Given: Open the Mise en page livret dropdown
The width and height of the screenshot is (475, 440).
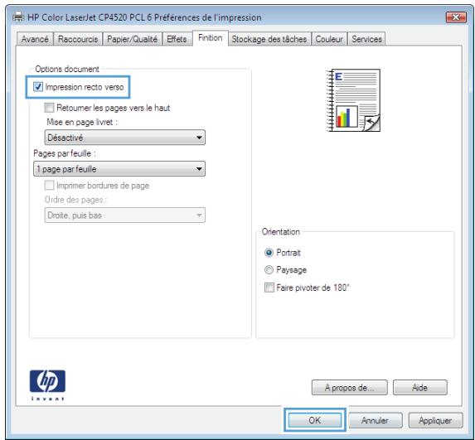Looking at the screenshot, I should point(125,138).
